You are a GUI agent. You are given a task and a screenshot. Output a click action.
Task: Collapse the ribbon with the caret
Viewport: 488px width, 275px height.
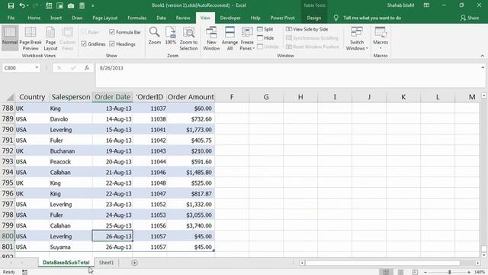(483, 56)
